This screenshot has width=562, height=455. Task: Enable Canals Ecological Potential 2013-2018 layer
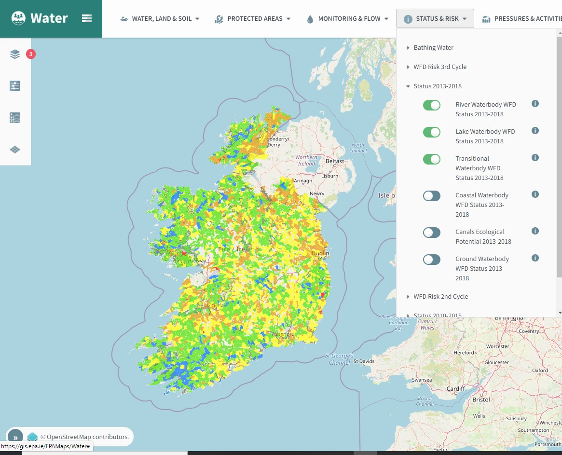(432, 233)
